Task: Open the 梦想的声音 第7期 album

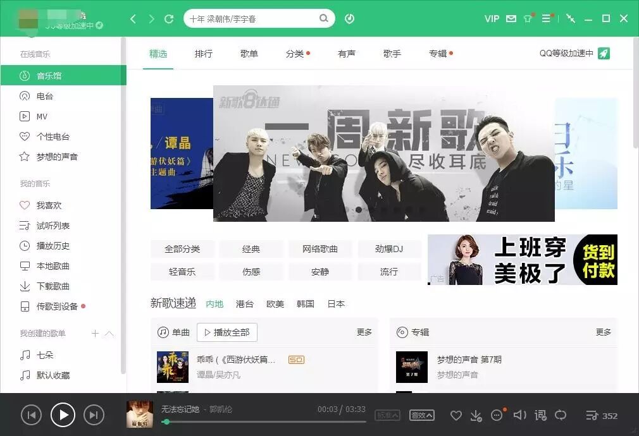Action: tap(469, 360)
